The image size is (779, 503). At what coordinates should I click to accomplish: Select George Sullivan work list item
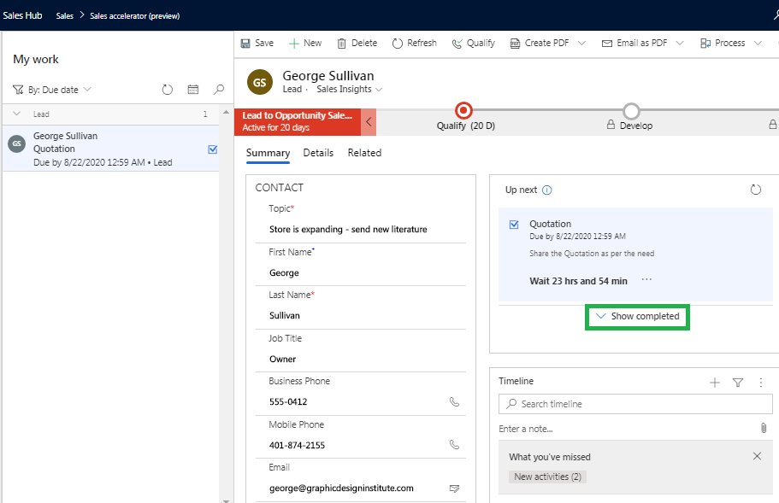111,149
